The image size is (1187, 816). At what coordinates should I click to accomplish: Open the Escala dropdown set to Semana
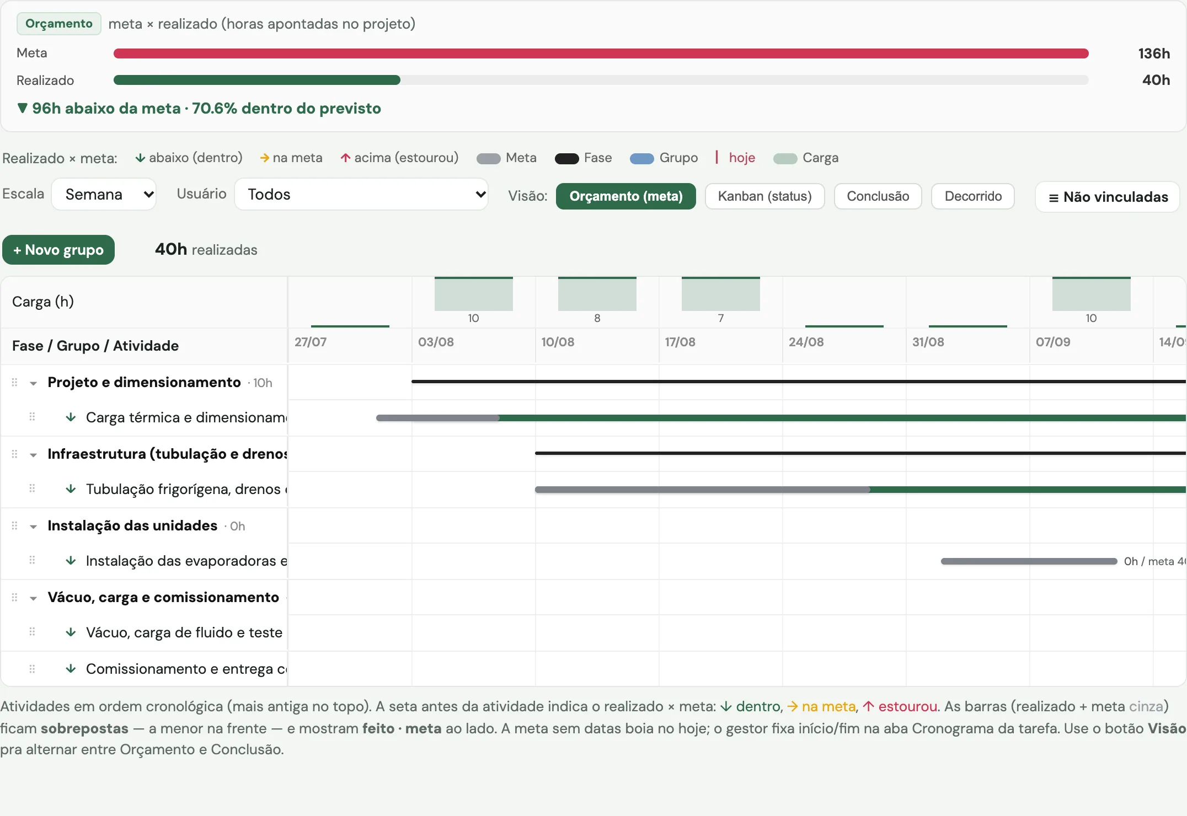point(104,194)
